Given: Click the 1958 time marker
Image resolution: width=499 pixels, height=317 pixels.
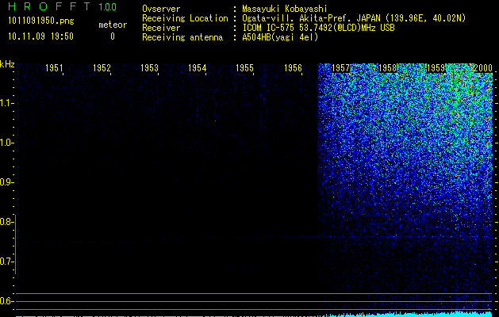Looking at the screenshot, I should pos(388,68).
